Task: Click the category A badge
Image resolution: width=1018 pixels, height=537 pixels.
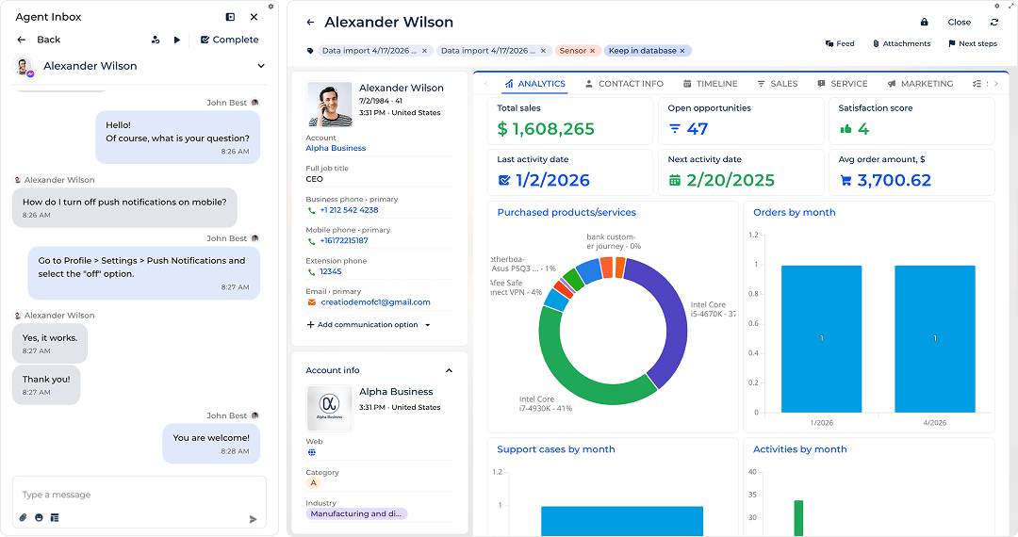Action: (x=314, y=482)
